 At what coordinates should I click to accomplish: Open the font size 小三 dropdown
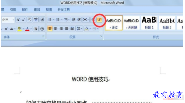13,20
